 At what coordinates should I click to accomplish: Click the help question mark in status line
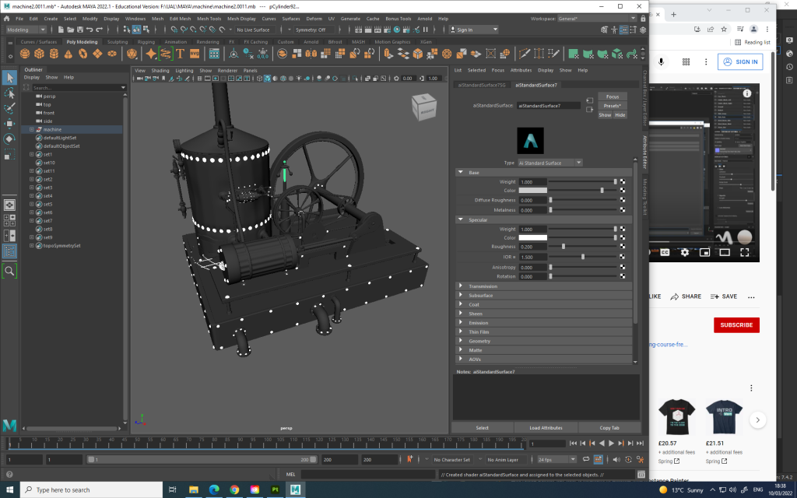tap(9, 475)
